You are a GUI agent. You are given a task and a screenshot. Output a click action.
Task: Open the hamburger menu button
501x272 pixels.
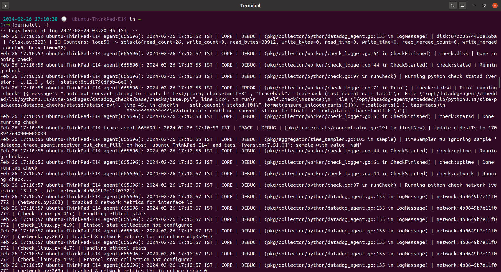(x=462, y=5)
